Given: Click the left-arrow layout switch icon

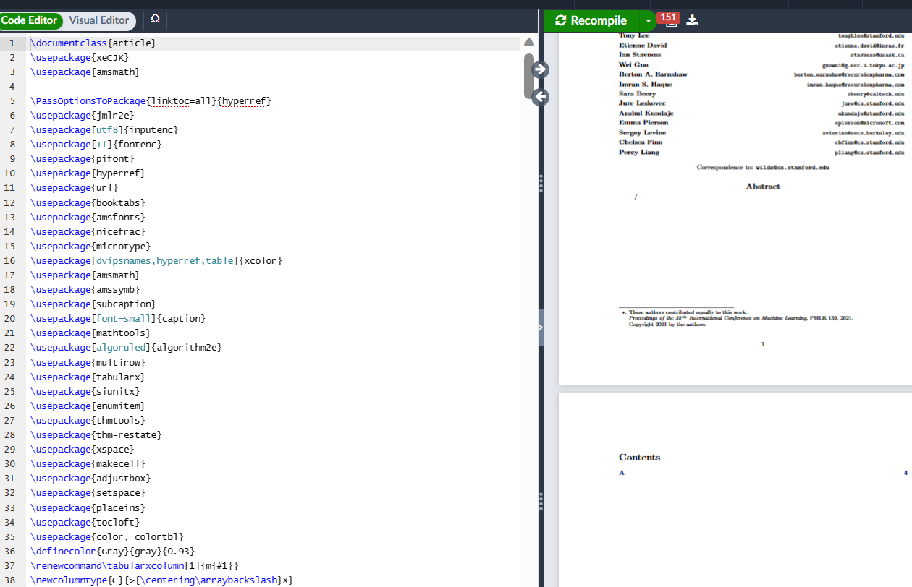Looking at the screenshot, I should point(540,96).
